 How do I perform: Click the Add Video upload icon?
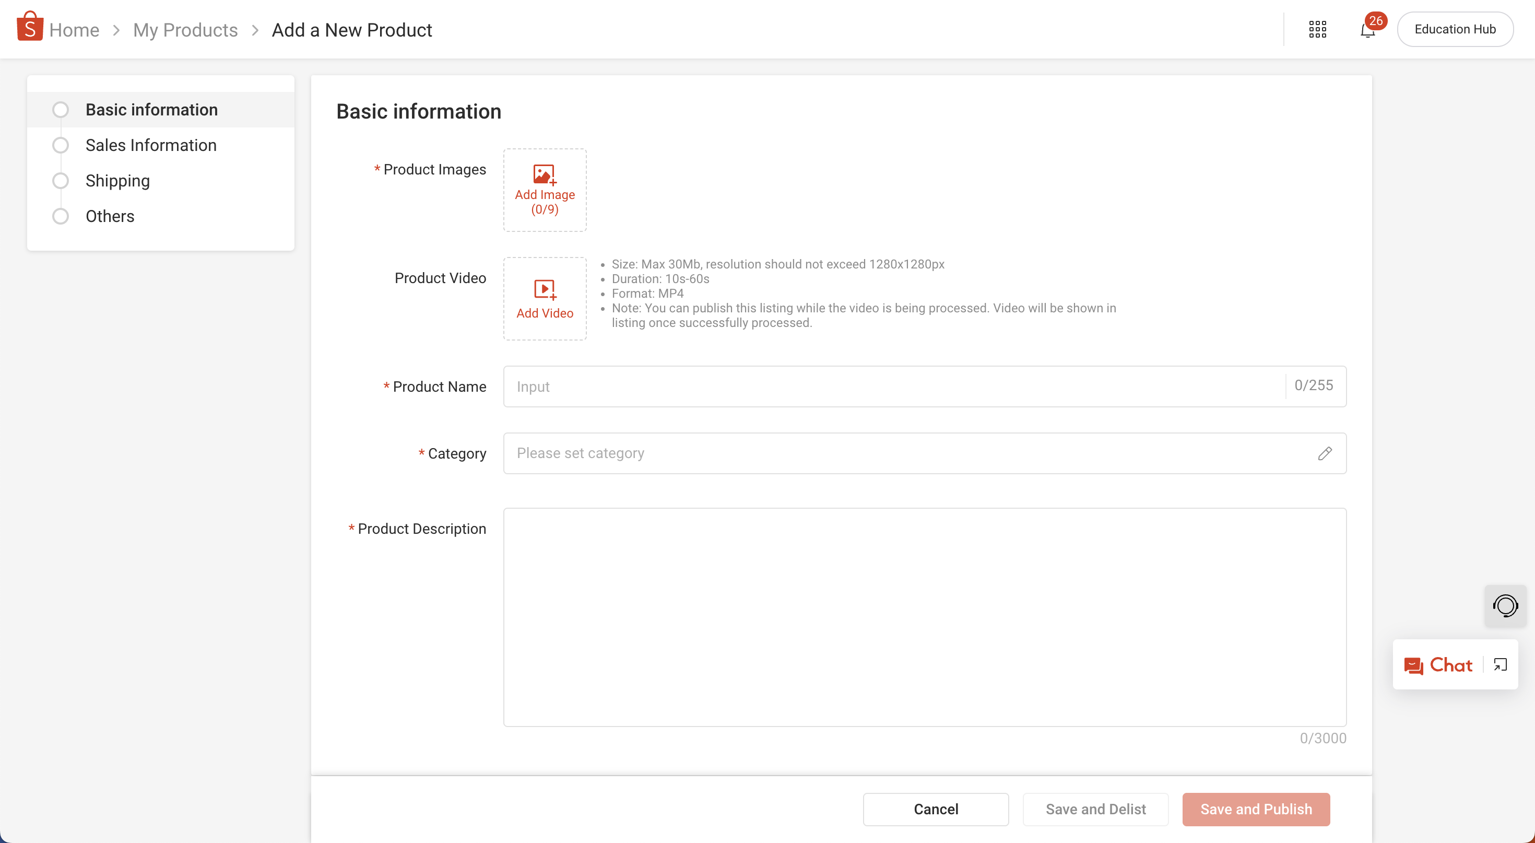tap(544, 290)
